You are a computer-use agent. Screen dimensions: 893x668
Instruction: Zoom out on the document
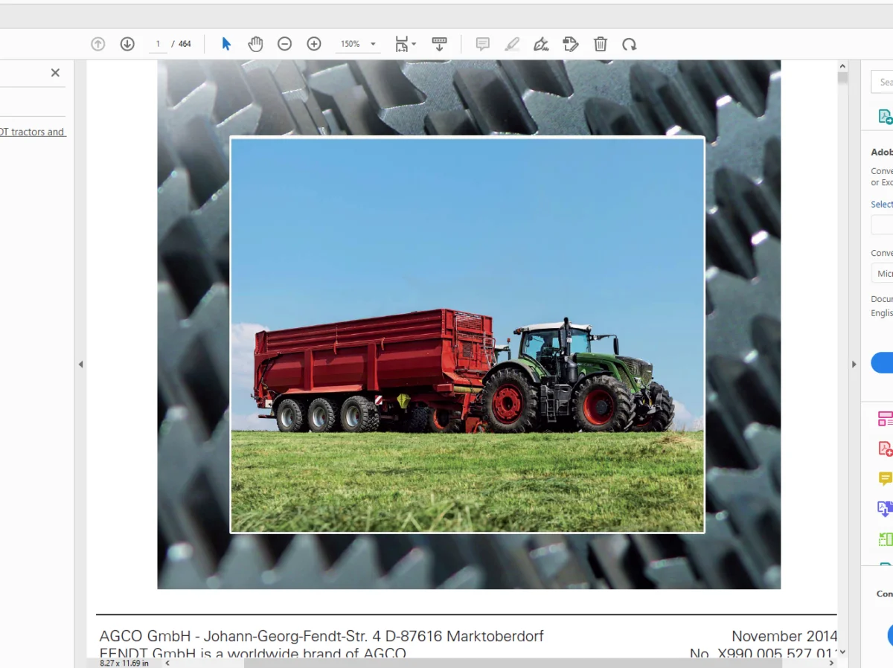pyautogui.click(x=284, y=44)
